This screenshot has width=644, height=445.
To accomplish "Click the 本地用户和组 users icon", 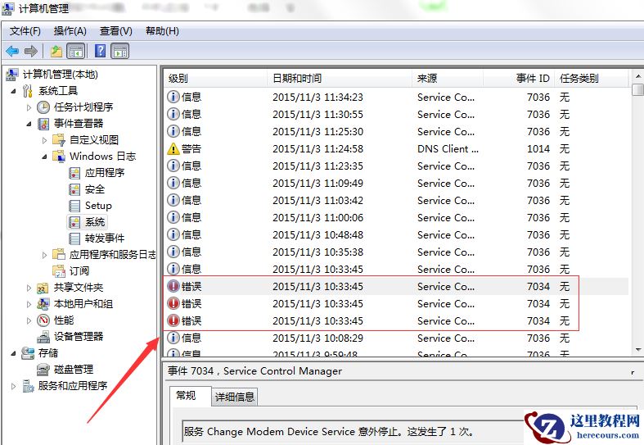I will 43,304.
